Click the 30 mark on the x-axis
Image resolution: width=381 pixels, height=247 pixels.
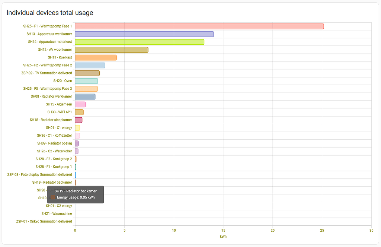pos(371,230)
